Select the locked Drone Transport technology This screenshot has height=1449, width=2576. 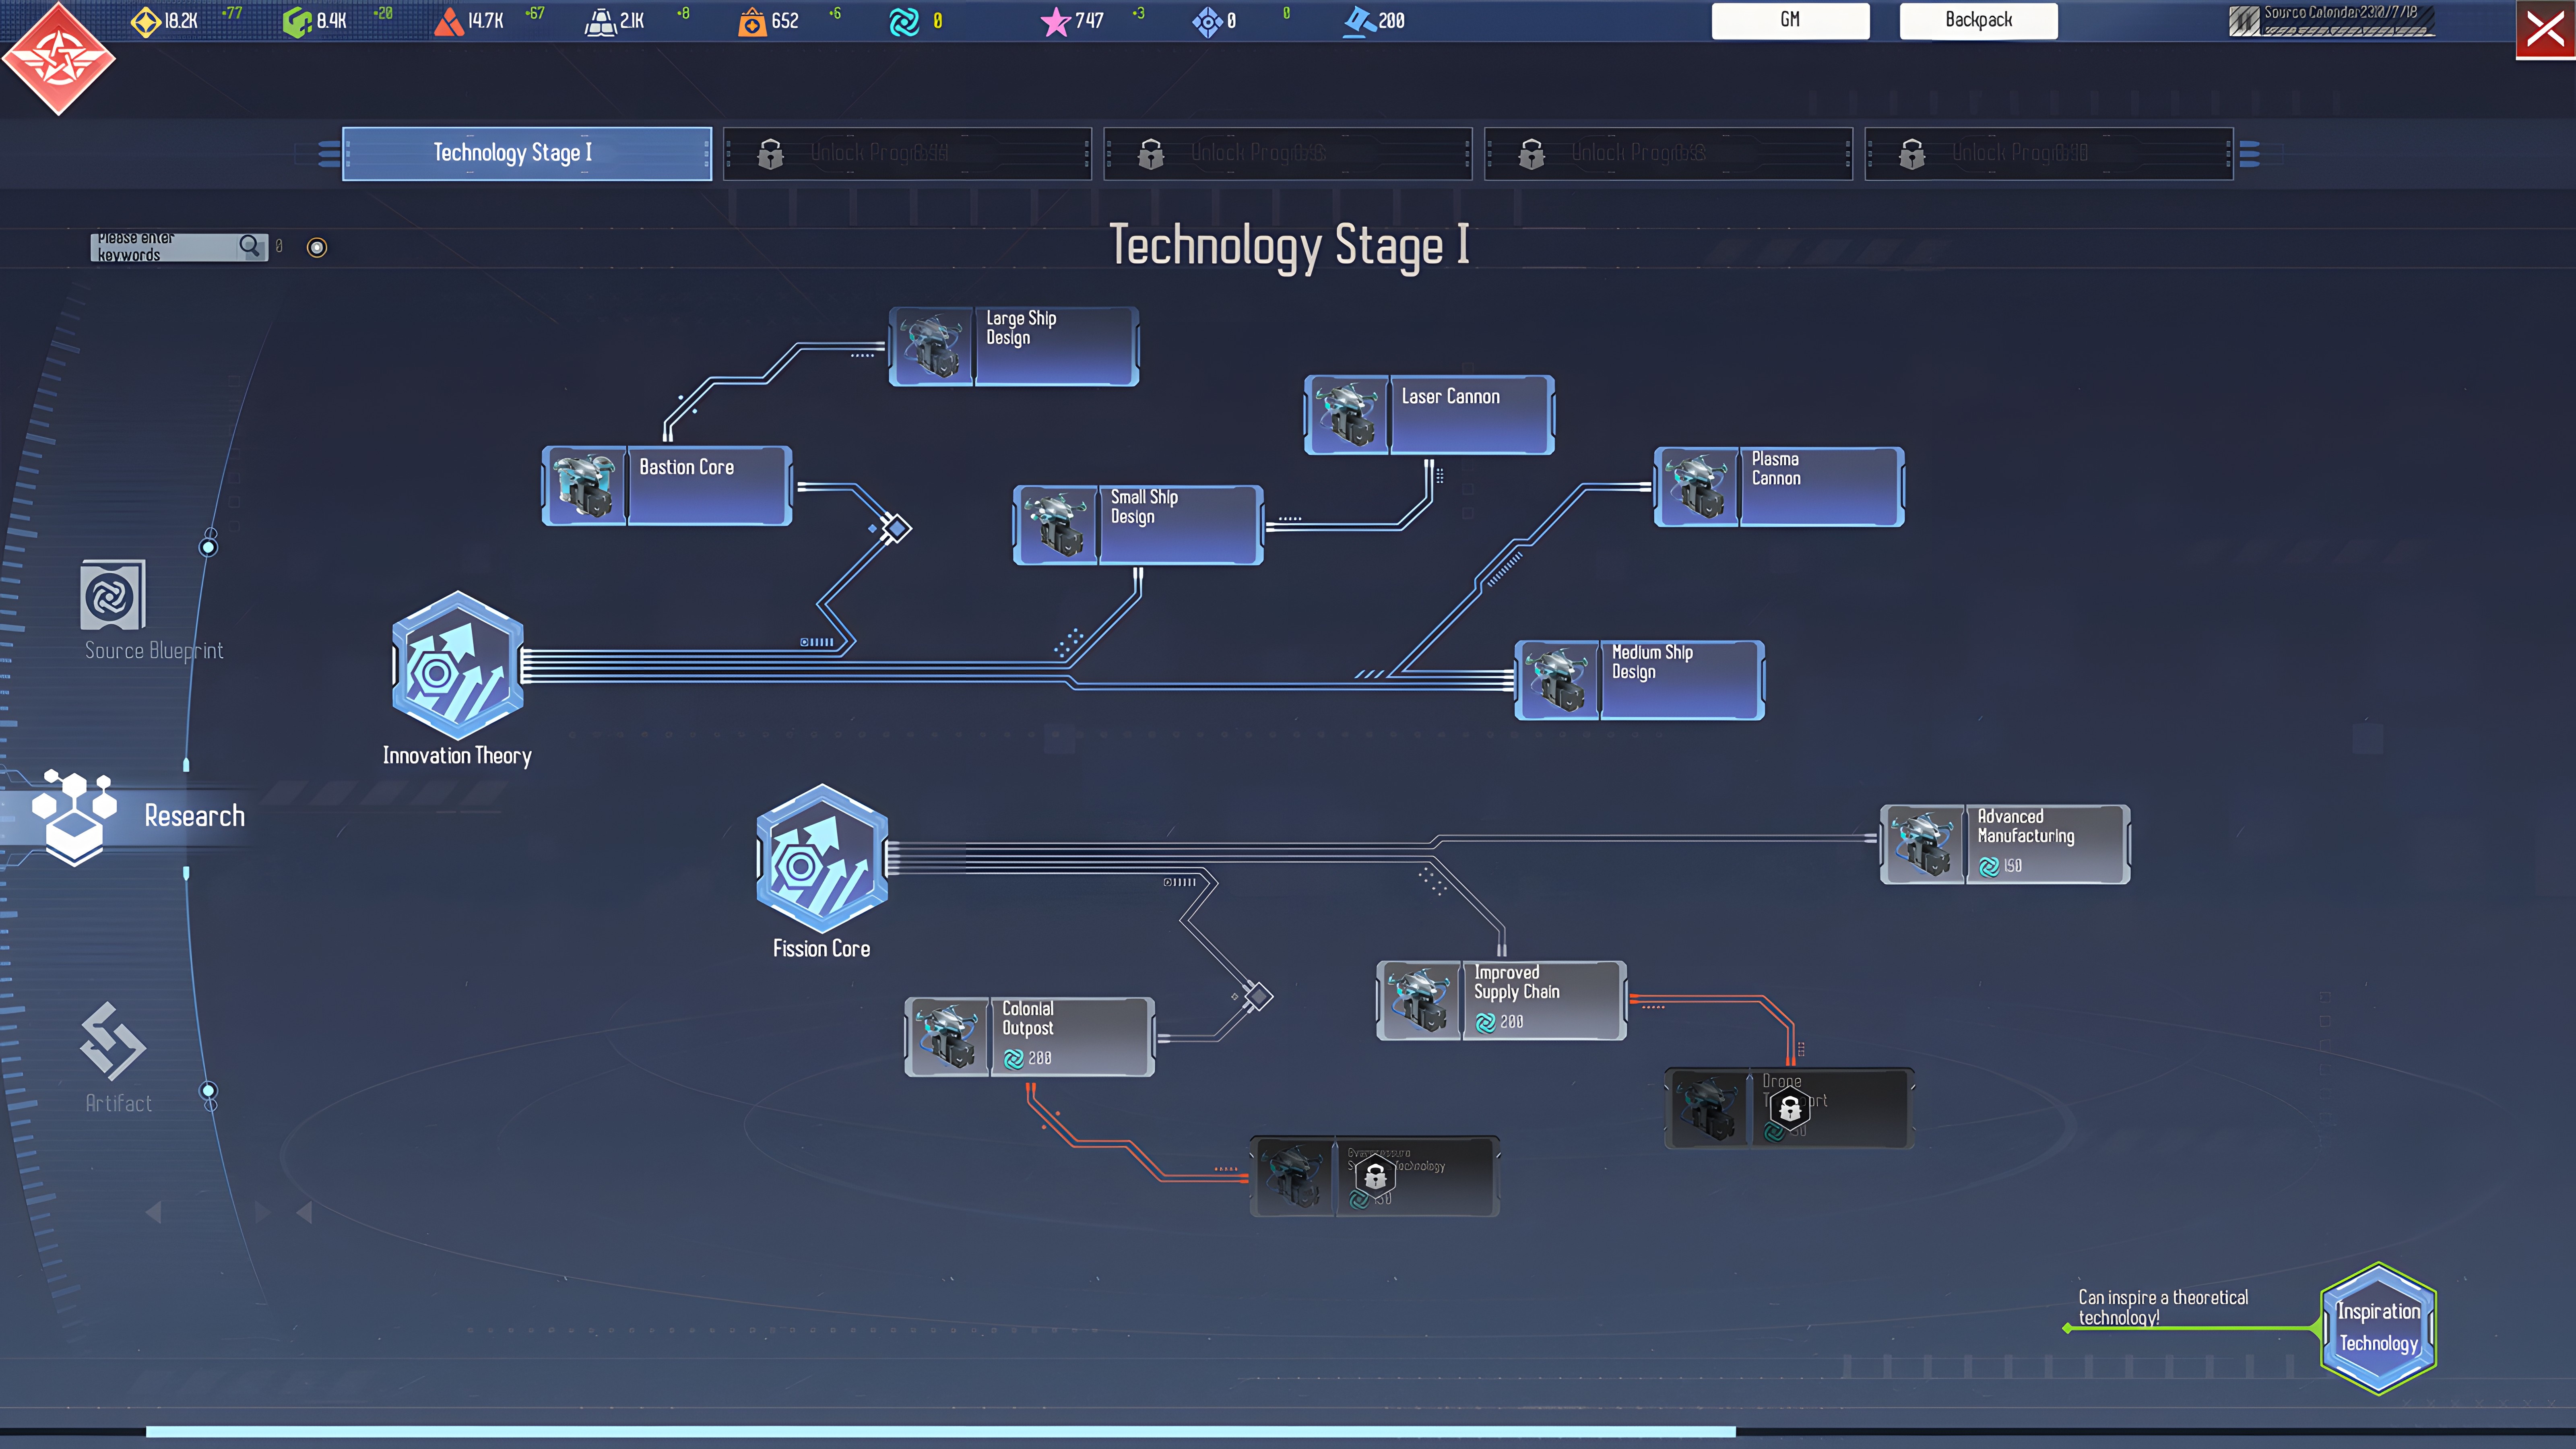click(x=1789, y=1108)
